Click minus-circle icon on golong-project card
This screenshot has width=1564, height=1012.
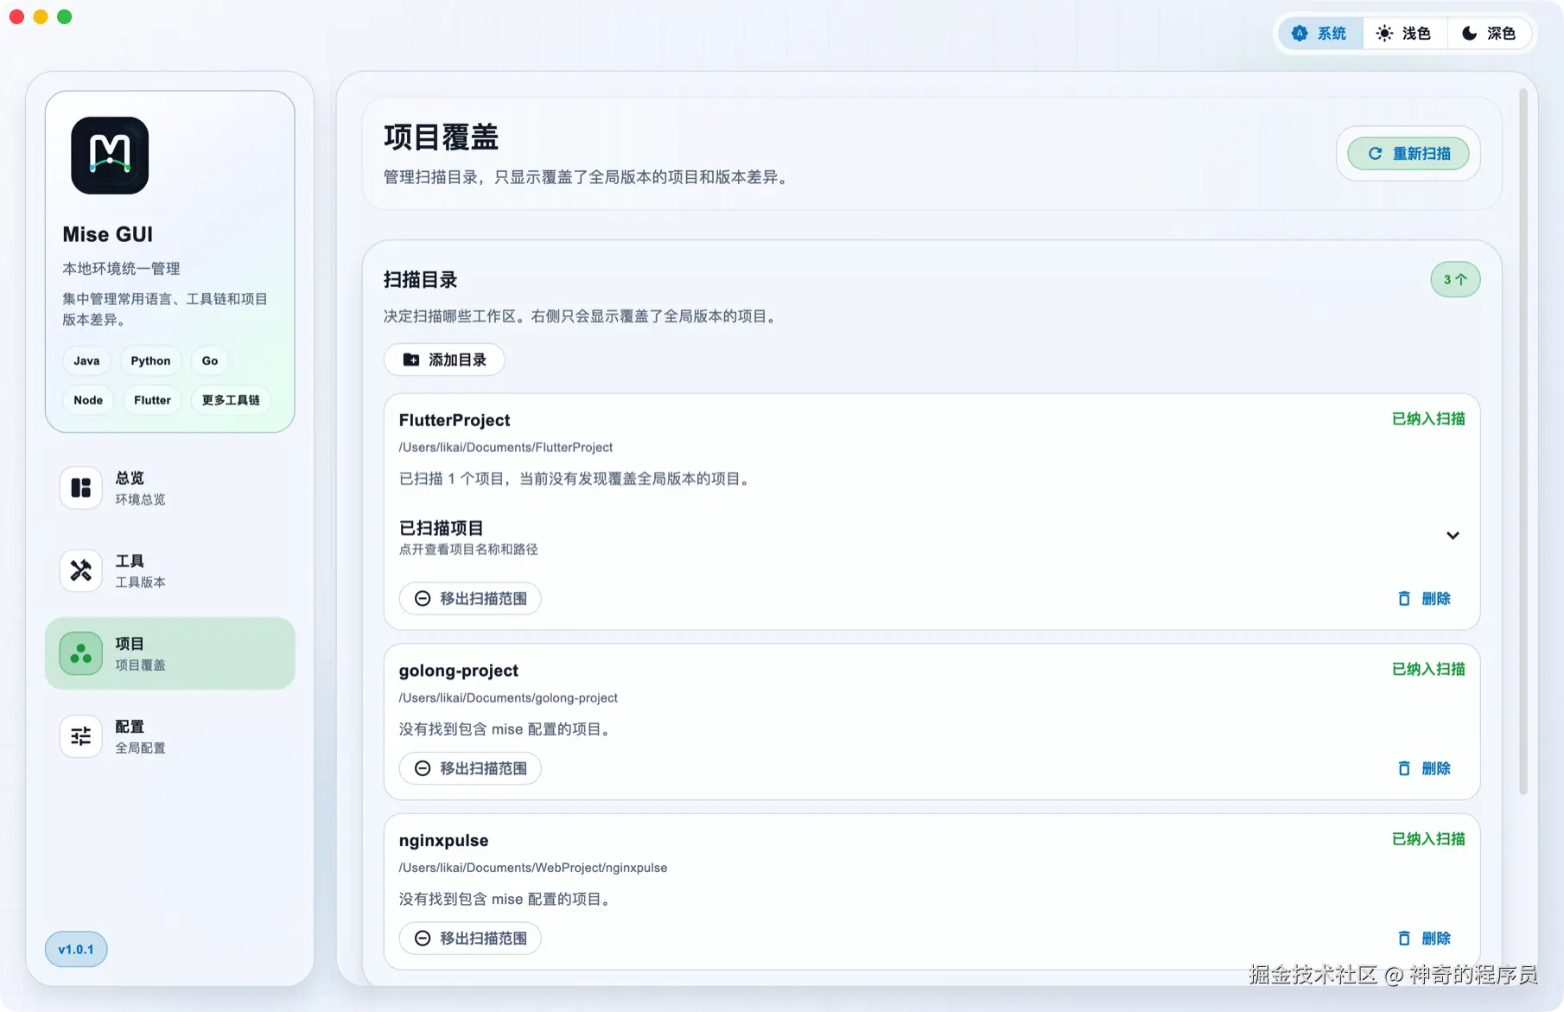[x=423, y=768]
